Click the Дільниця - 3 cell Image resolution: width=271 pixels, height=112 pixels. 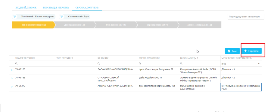point(241,71)
